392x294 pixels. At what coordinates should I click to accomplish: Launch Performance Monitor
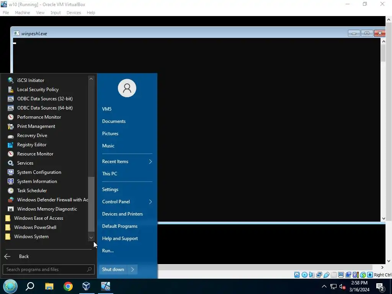pyautogui.click(x=39, y=117)
